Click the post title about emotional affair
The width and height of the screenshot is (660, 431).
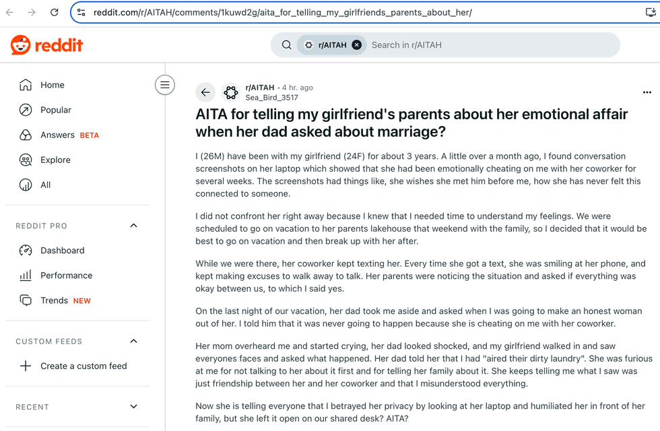(x=411, y=123)
